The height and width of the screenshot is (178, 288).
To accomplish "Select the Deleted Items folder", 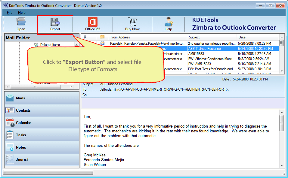I will coord(50,45).
